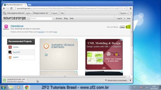Click the download arrow icon near Mostrar todos
The height and width of the screenshot is (90, 161).
(x=106, y=80)
